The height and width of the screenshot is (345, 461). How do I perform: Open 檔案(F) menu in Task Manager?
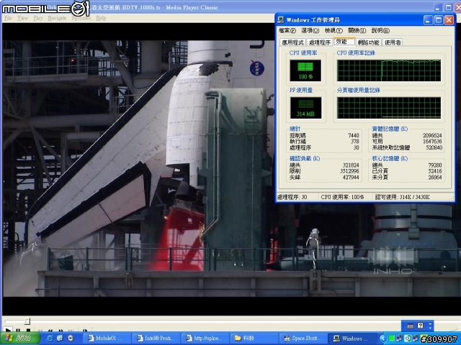[x=287, y=30]
